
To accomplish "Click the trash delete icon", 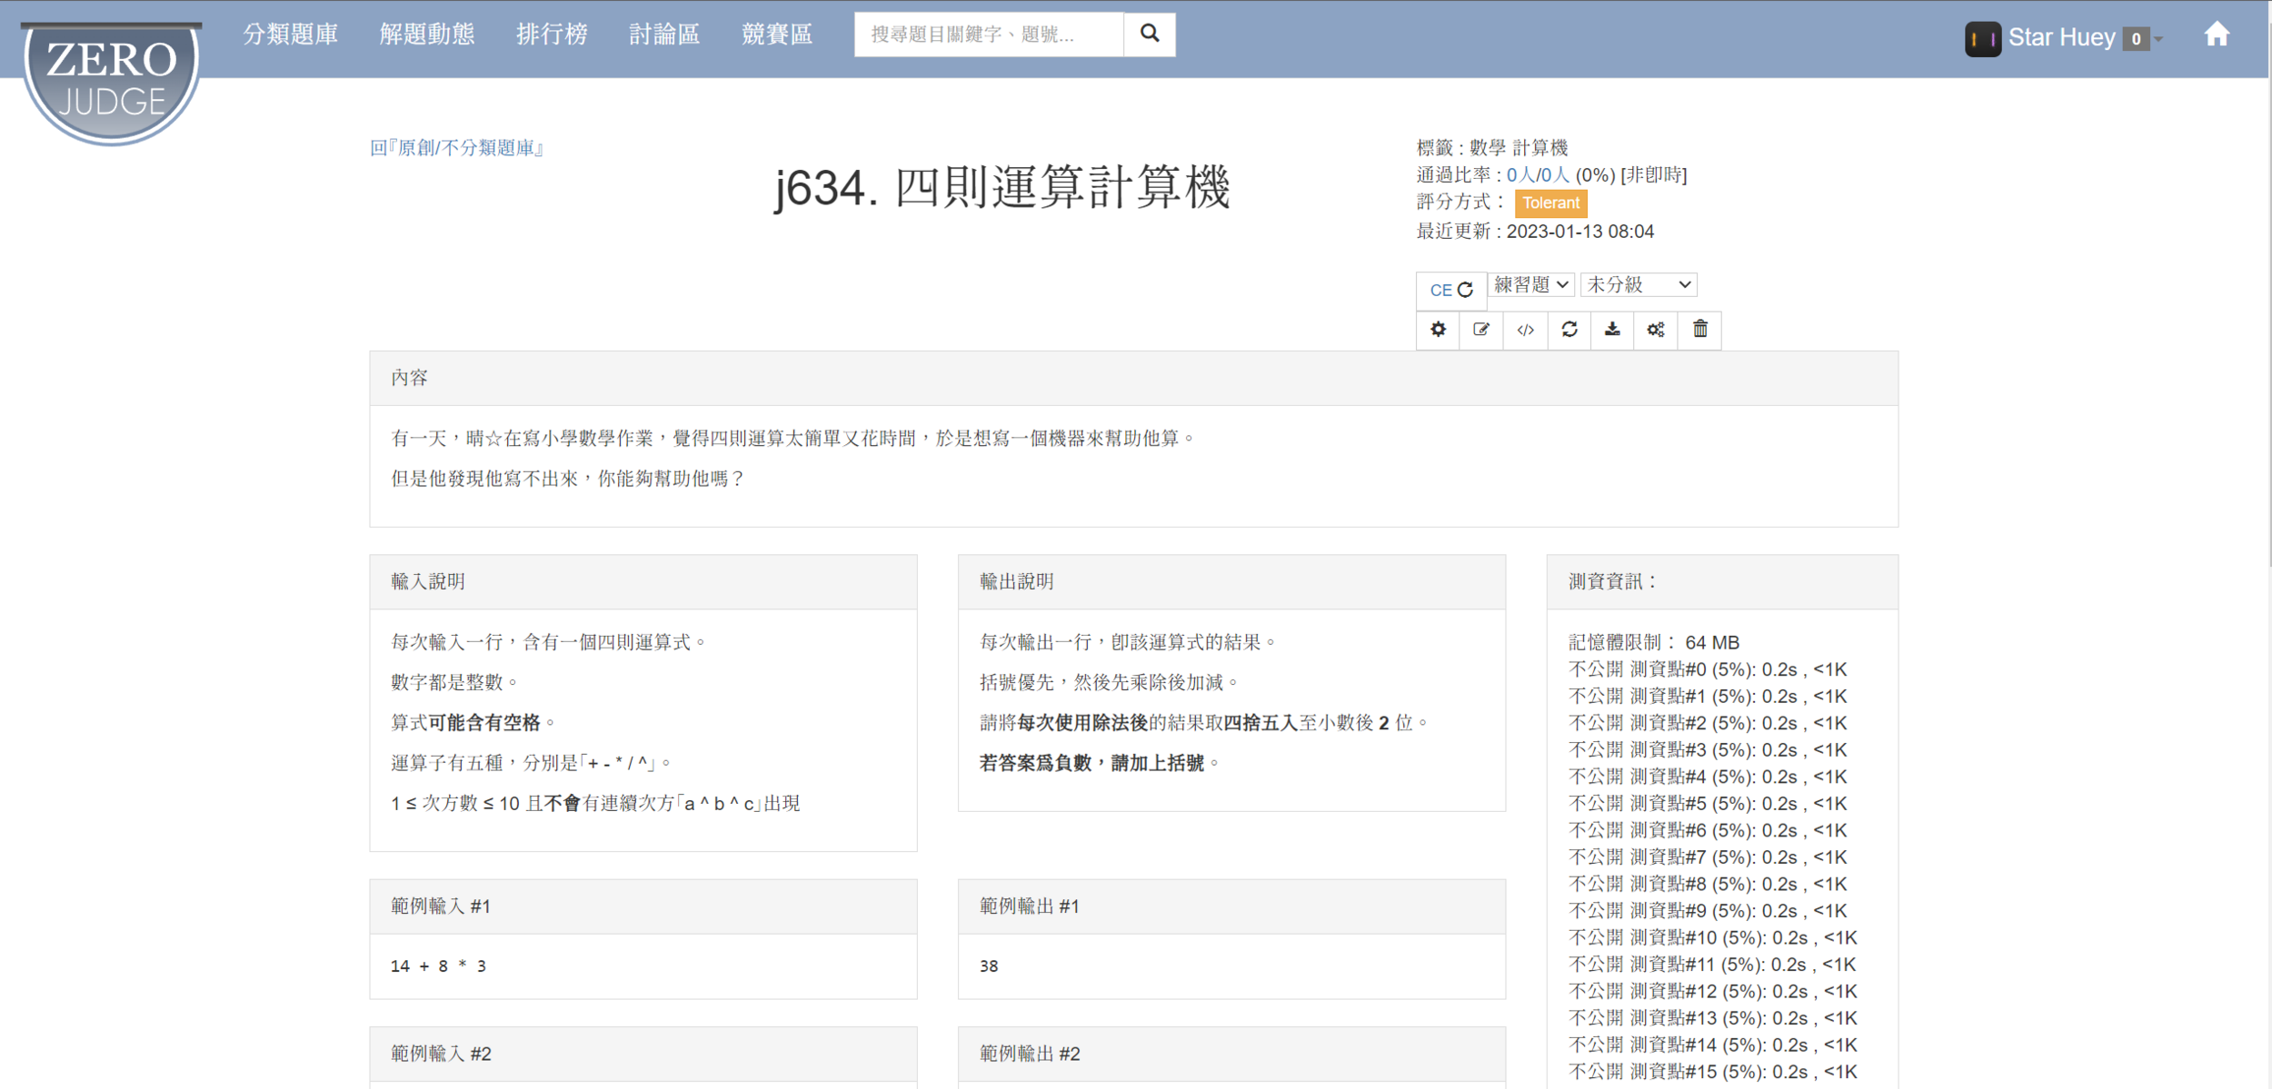I will tap(1699, 330).
